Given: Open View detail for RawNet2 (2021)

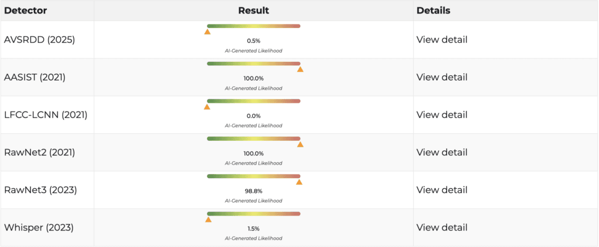Looking at the screenshot, I should pyautogui.click(x=442, y=152).
